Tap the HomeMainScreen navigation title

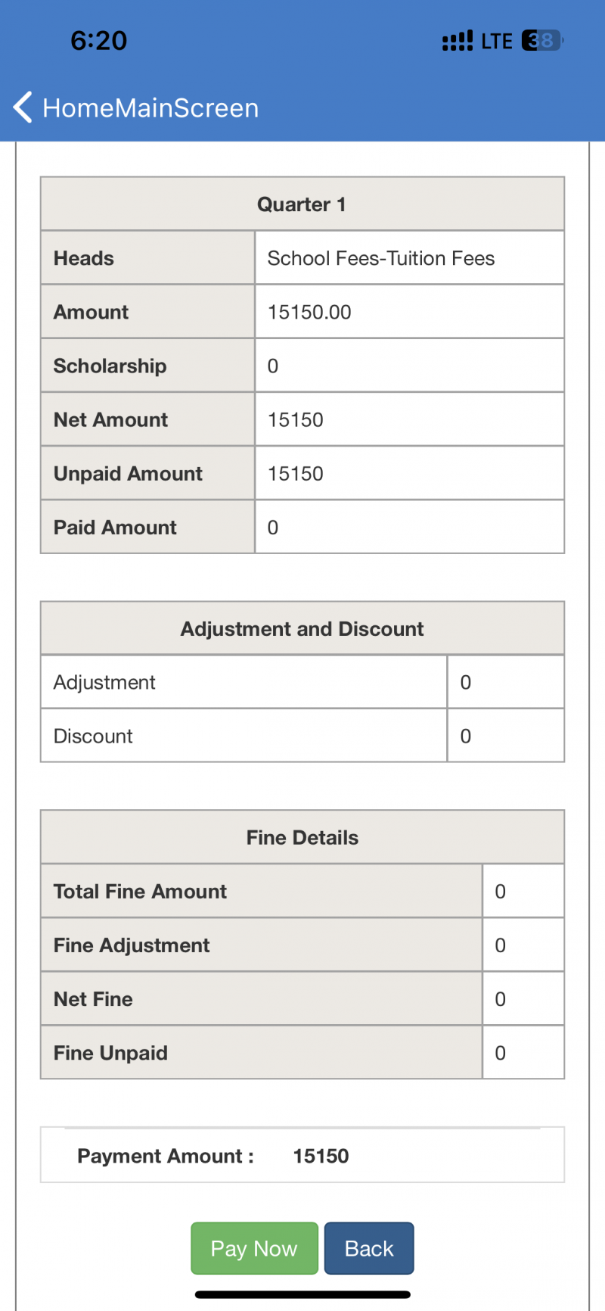tap(150, 108)
